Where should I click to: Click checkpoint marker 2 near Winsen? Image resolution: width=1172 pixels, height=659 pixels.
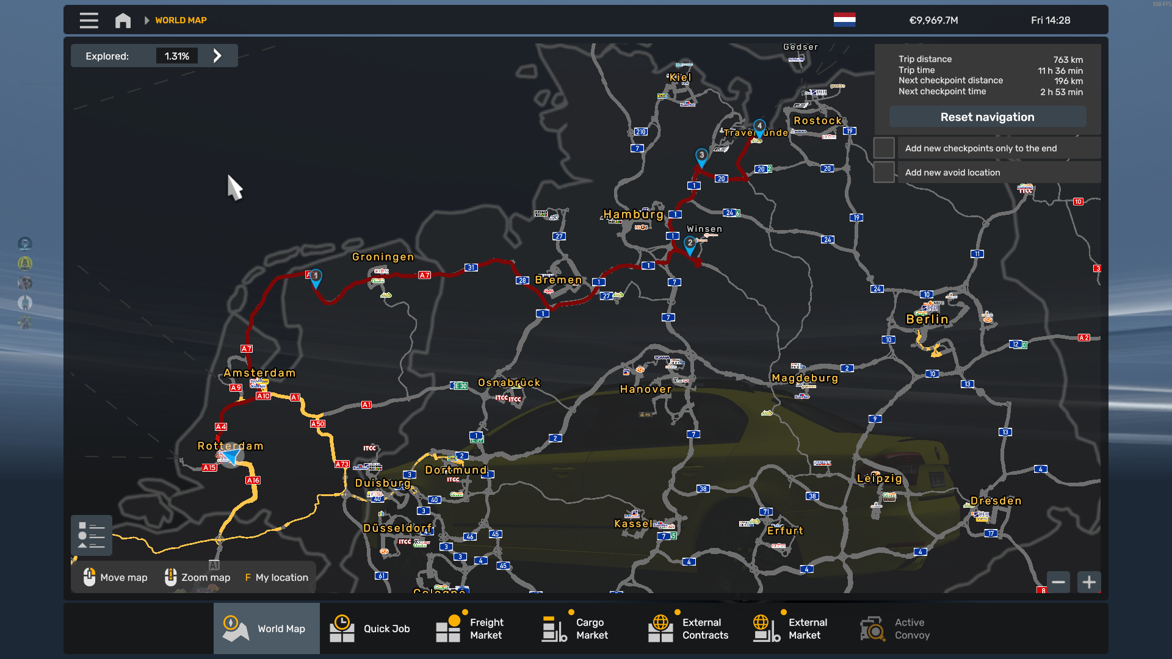pos(690,245)
